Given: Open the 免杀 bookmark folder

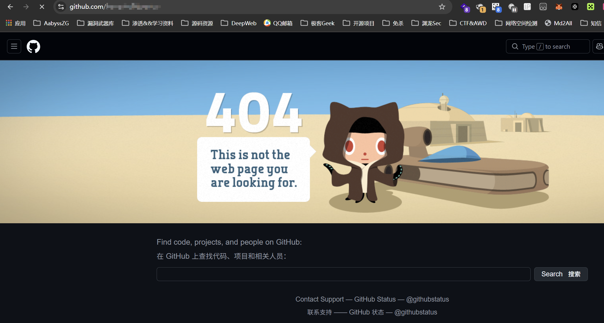Looking at the screenshot, I should point(393,23).
